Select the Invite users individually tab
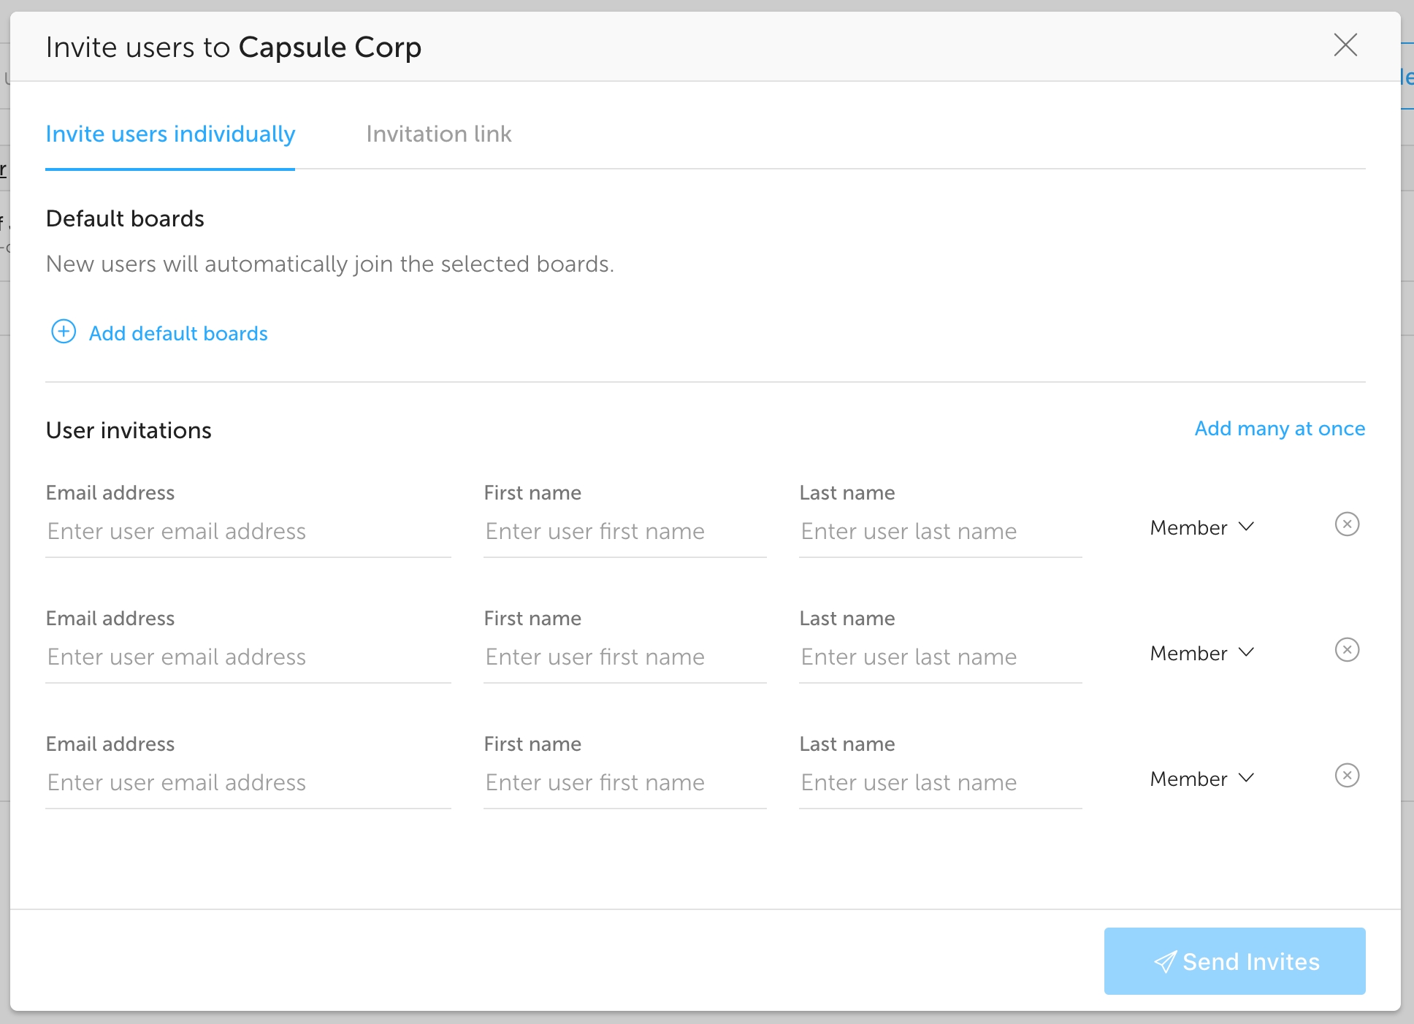This screenshot has height=1024, width=1414. (170, 134)
